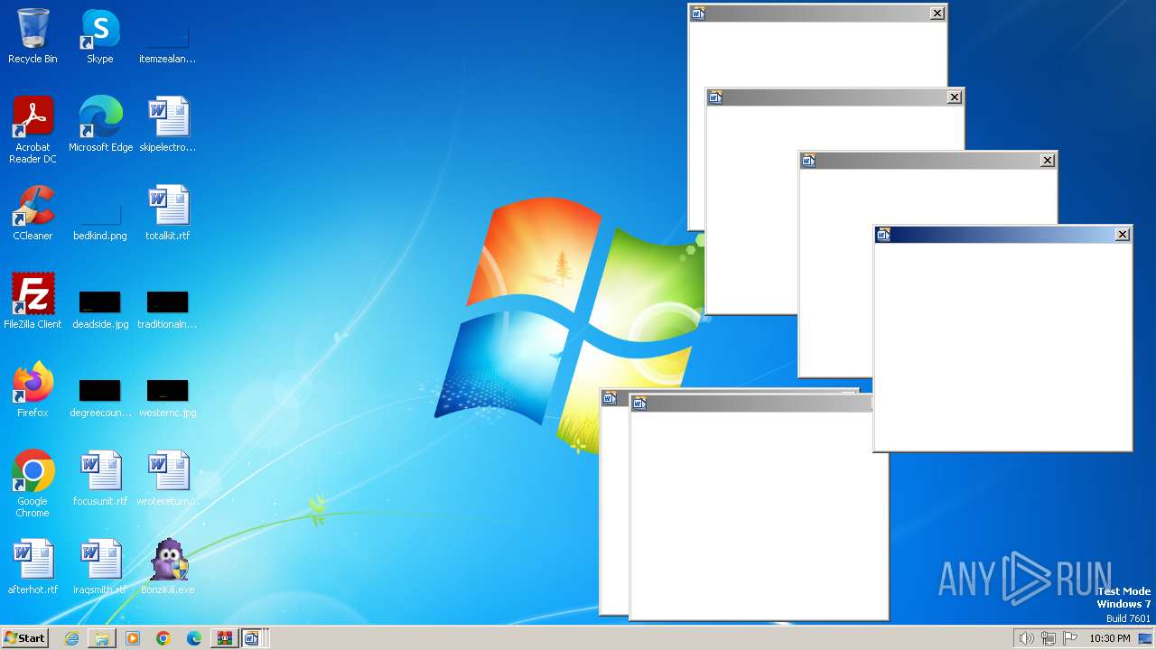Switch to the colorful-blocks app taskbar button
Viewport: 1156px width, 650px height.
224,638
